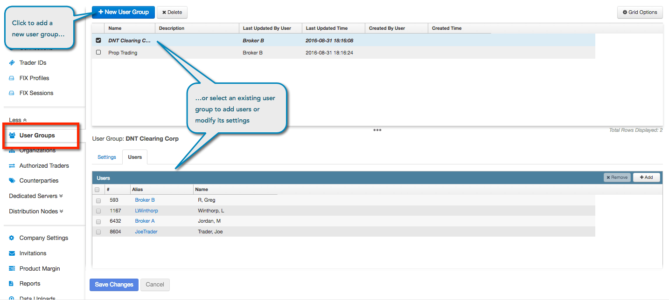Open Broker B alias link
This screenshot has height=300, width=669.
click(x=145, y=200)
